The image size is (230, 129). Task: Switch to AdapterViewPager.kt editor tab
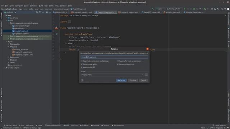click(x=194, y=12)
